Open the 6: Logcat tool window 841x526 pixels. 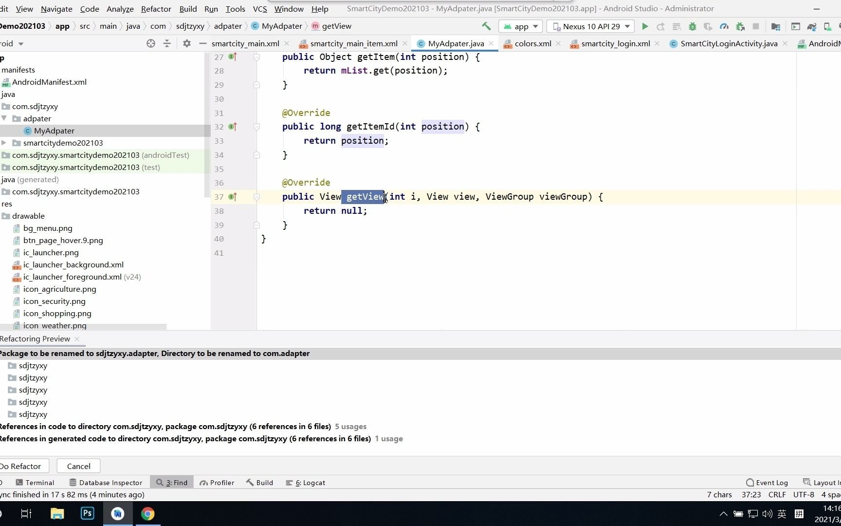(x=305, y=483)
